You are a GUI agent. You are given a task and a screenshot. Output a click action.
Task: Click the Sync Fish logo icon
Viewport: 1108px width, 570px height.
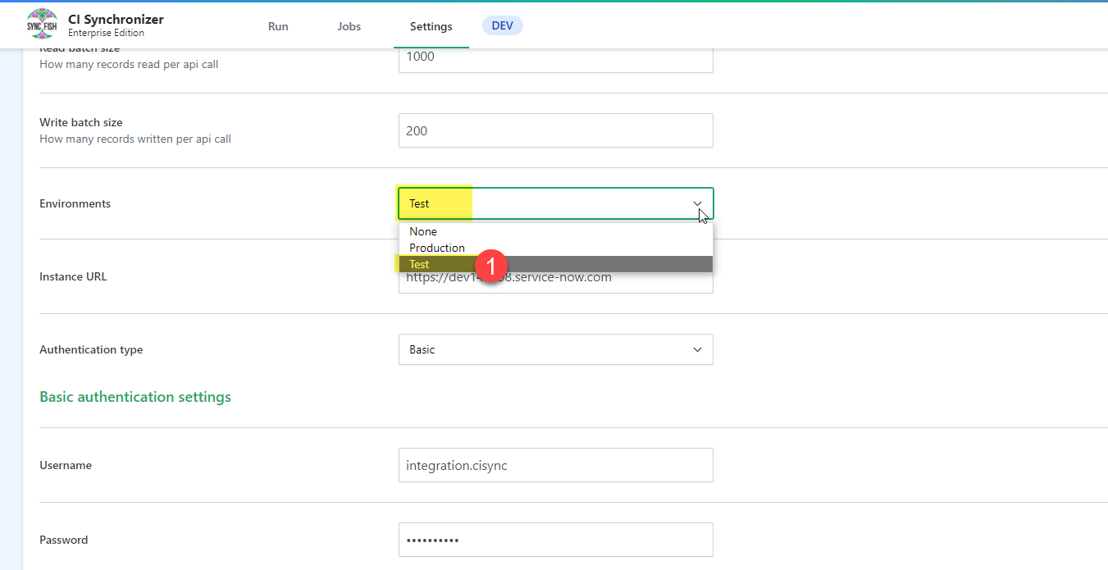tap(42, 25)
